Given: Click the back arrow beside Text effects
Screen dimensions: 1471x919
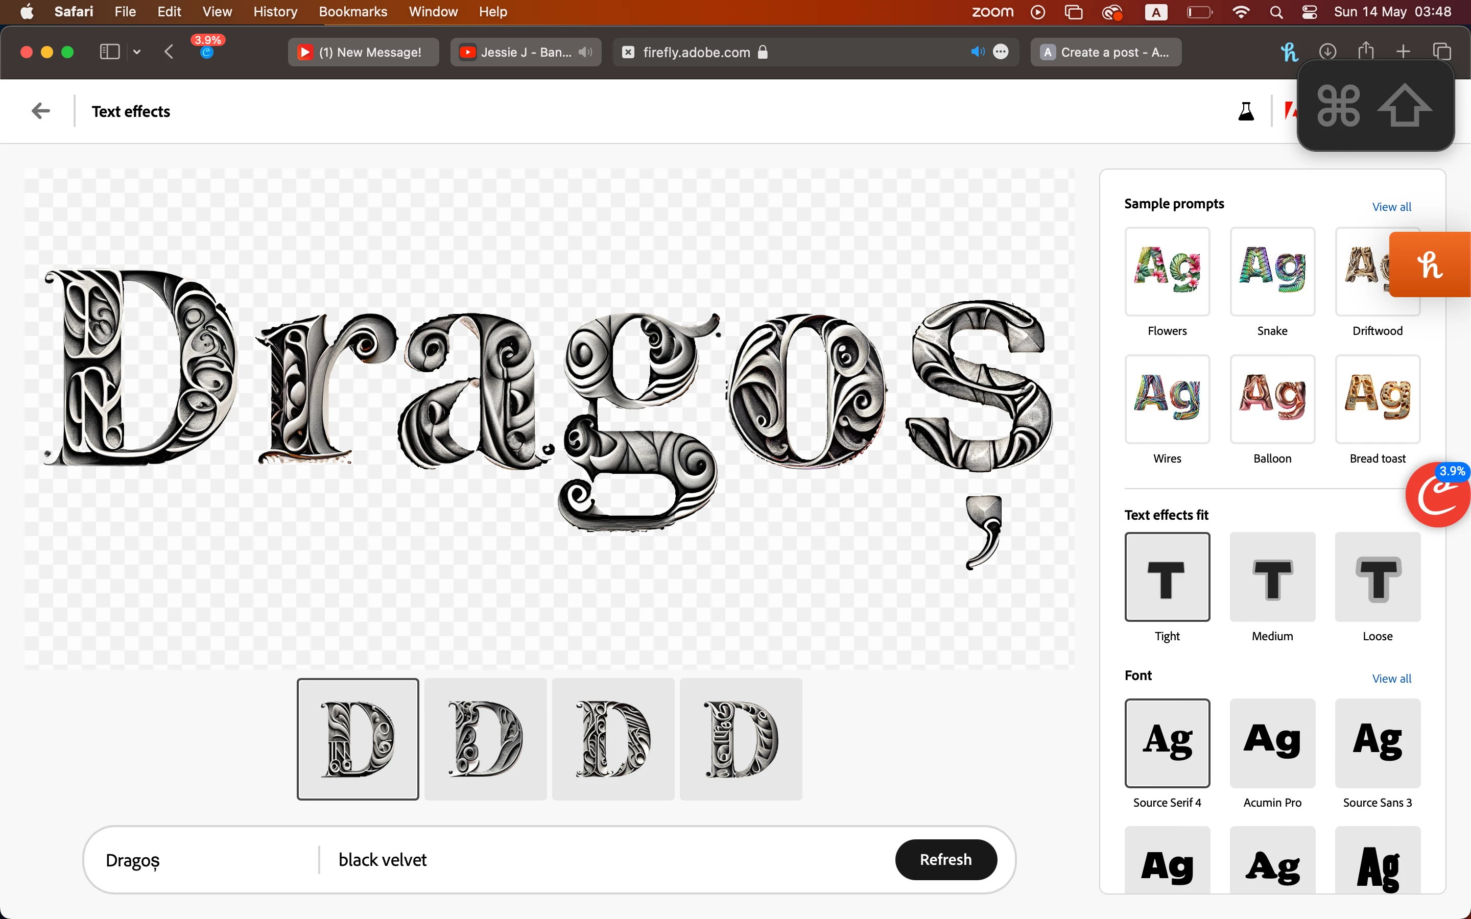Looking at the screenshot, I should click(x=41, y=111).
